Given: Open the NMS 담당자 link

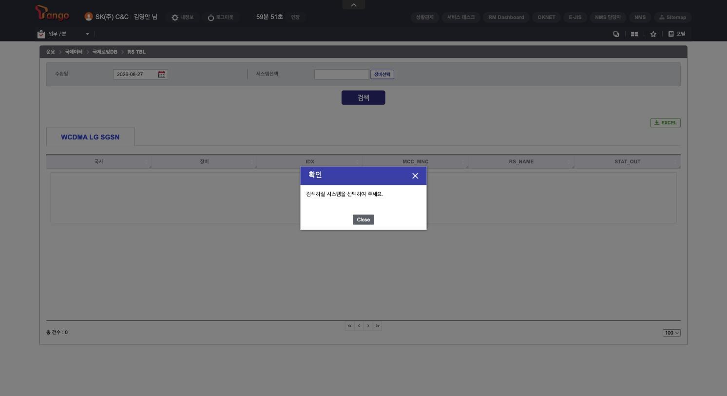Looking at the screenshot, I should 608,17.
